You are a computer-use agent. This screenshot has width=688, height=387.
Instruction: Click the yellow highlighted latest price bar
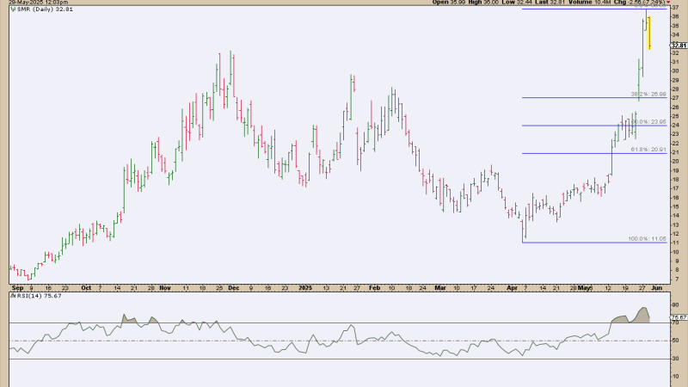pos(649,33)
